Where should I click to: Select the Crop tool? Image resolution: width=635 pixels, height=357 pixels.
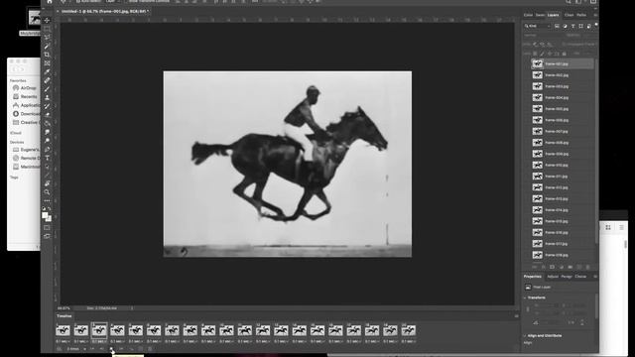(x=47, y=55)
